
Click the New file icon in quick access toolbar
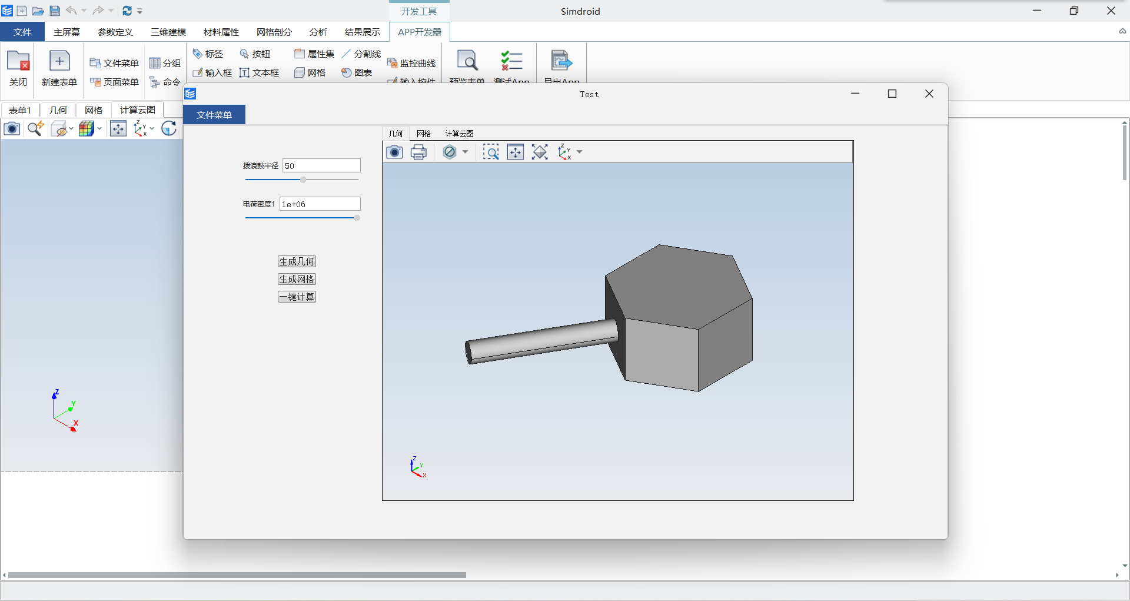pyautogui.click(x=22, y=11)
